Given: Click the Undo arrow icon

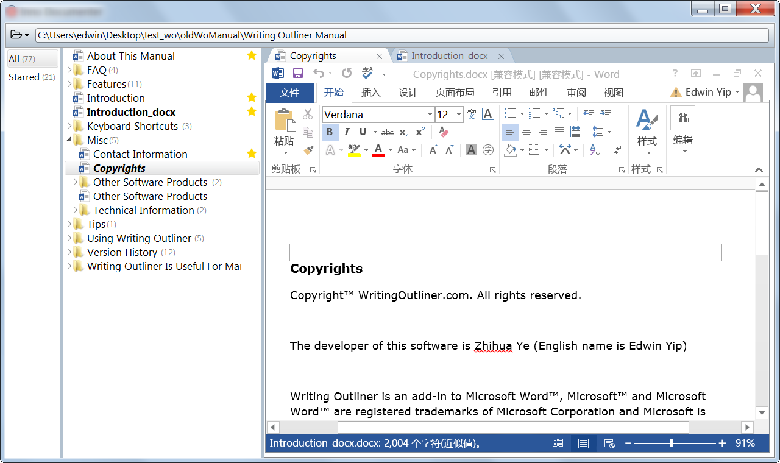Looking at the screenshot, I should (319, 74).
